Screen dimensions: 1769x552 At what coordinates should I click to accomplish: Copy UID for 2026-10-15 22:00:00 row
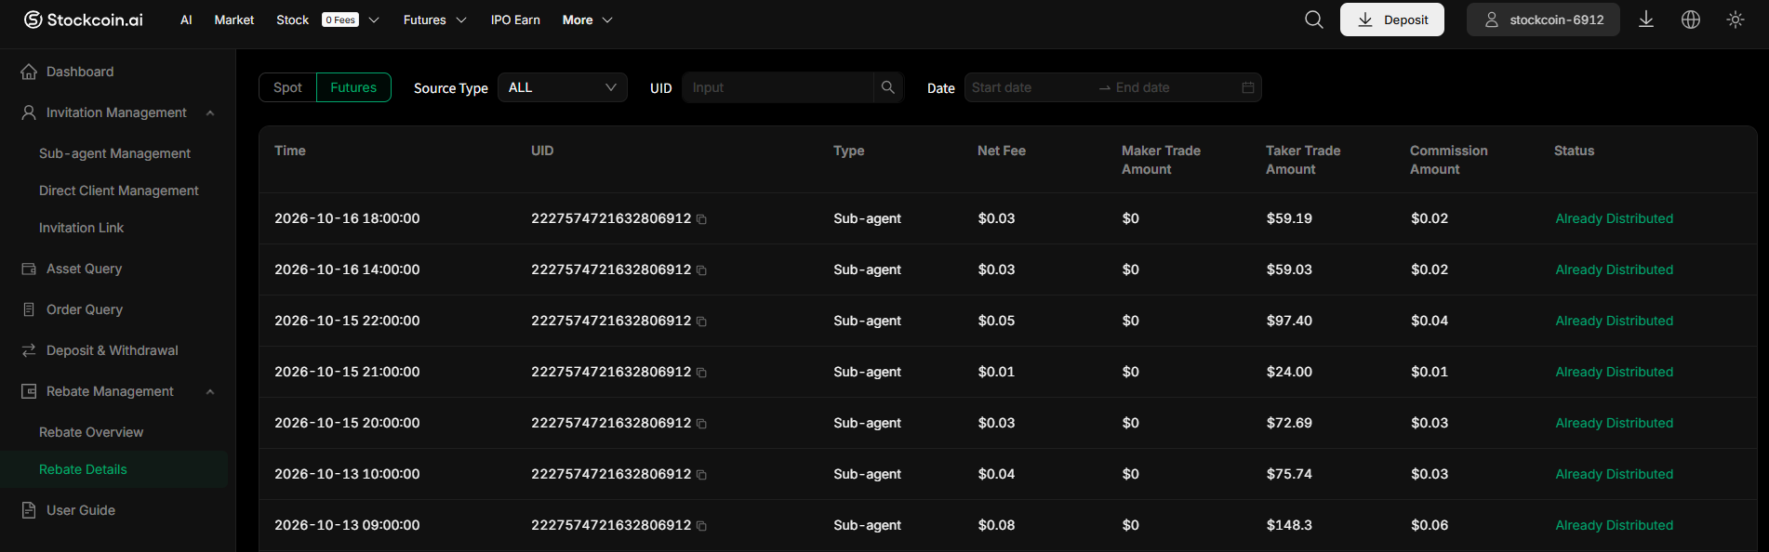(x=701, y=322)
